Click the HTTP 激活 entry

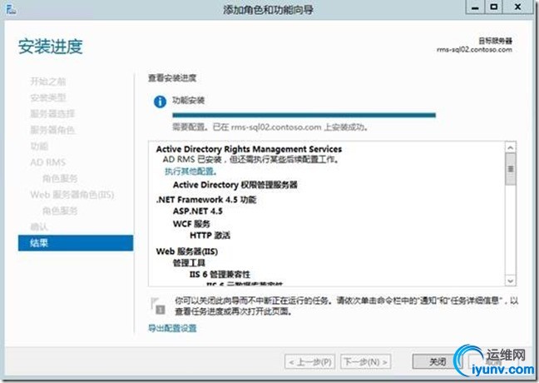(210, 236)
